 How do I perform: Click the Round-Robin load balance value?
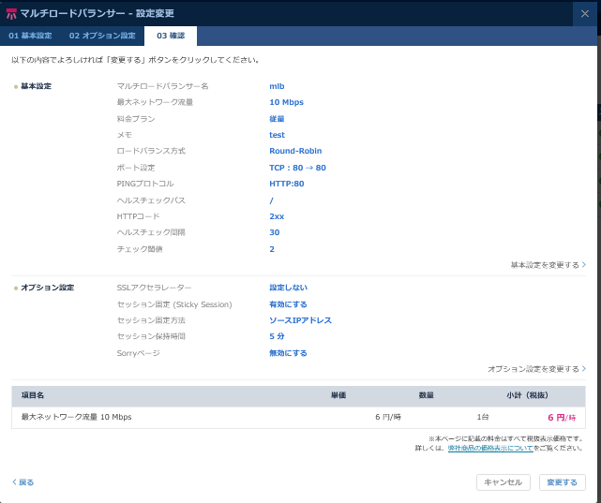(297, 151)
